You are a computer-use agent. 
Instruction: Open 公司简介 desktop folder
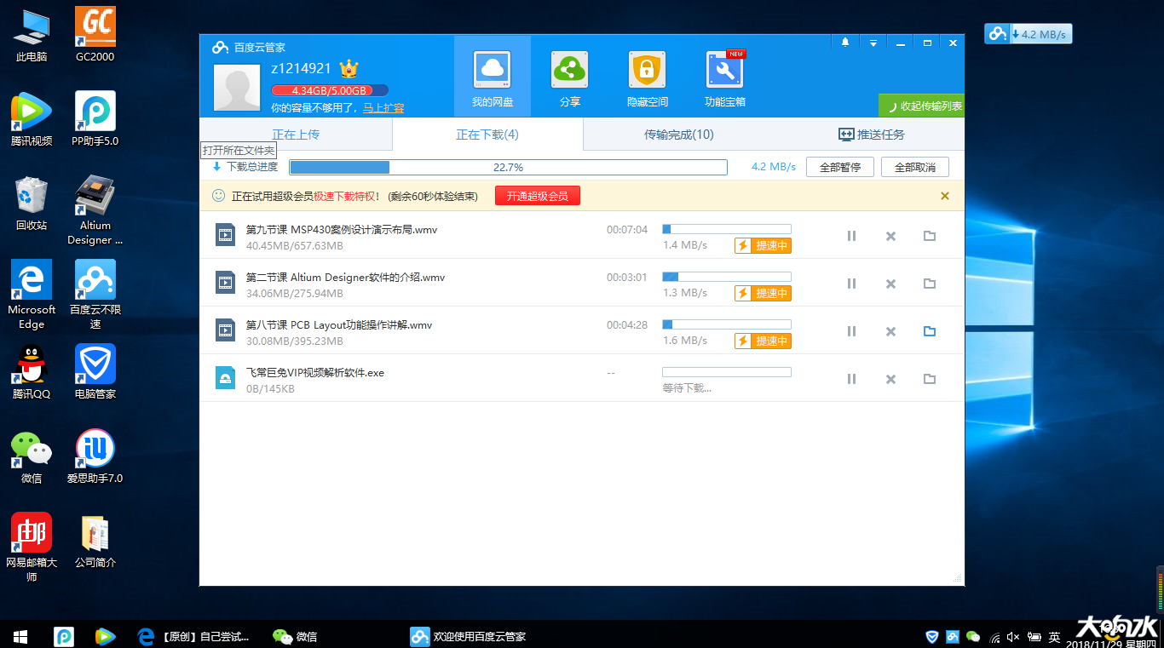pos(95,541)
